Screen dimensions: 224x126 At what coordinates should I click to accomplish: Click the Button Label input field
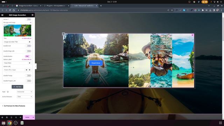tap(16, 63)
